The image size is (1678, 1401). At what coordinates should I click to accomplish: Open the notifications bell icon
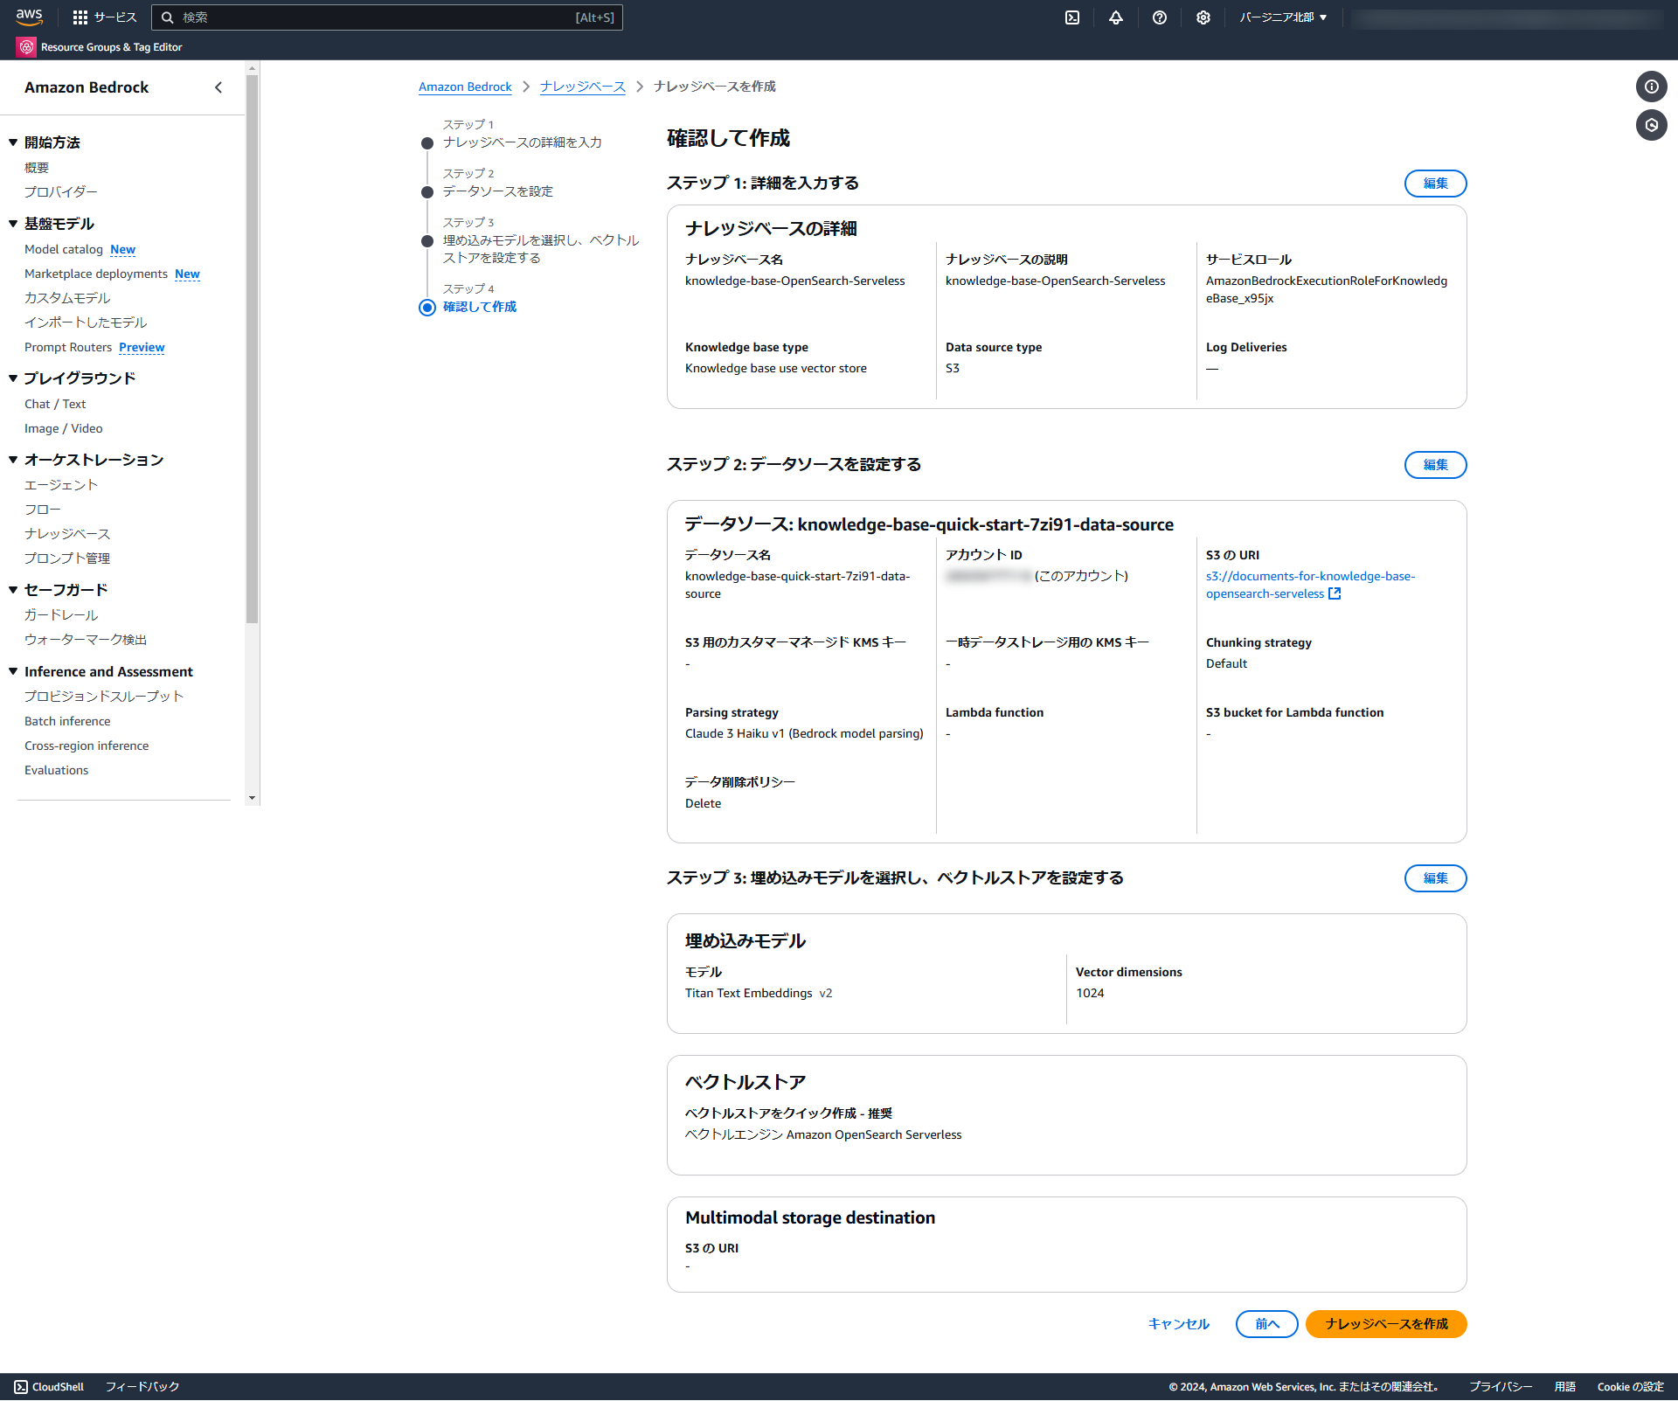coord(1116,17)
